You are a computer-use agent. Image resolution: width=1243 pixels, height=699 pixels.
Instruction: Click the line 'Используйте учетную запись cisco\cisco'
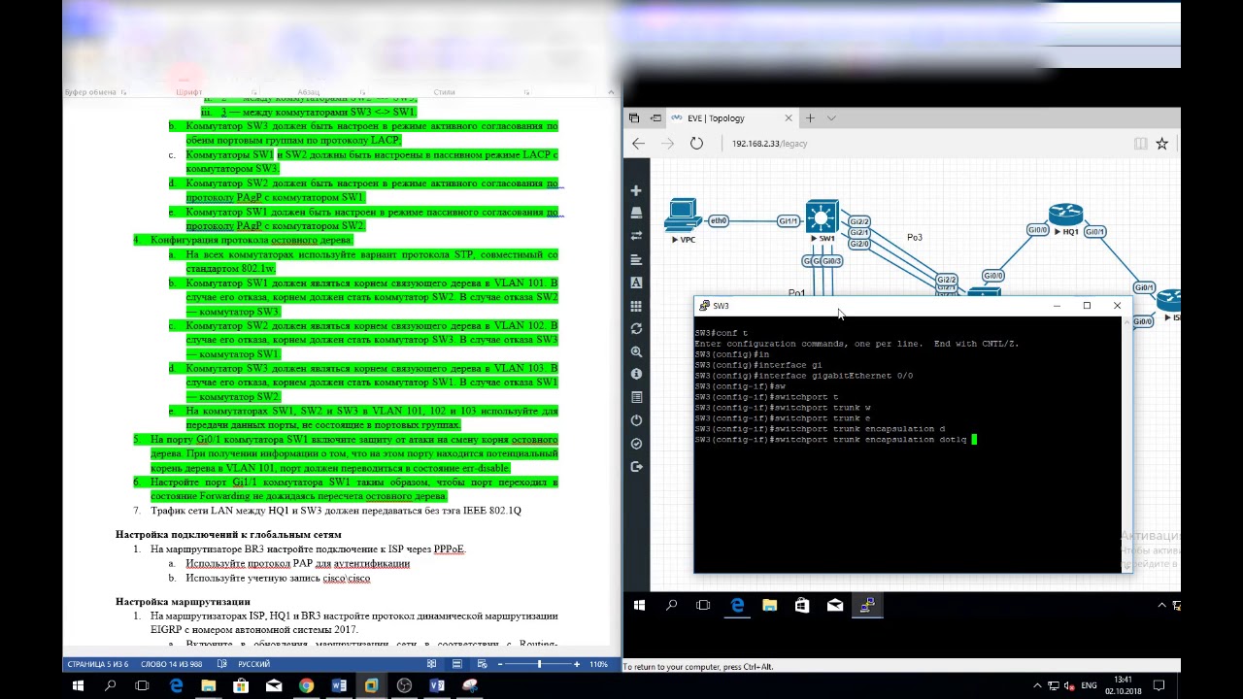pyautogui.click(x=278, y=578)
